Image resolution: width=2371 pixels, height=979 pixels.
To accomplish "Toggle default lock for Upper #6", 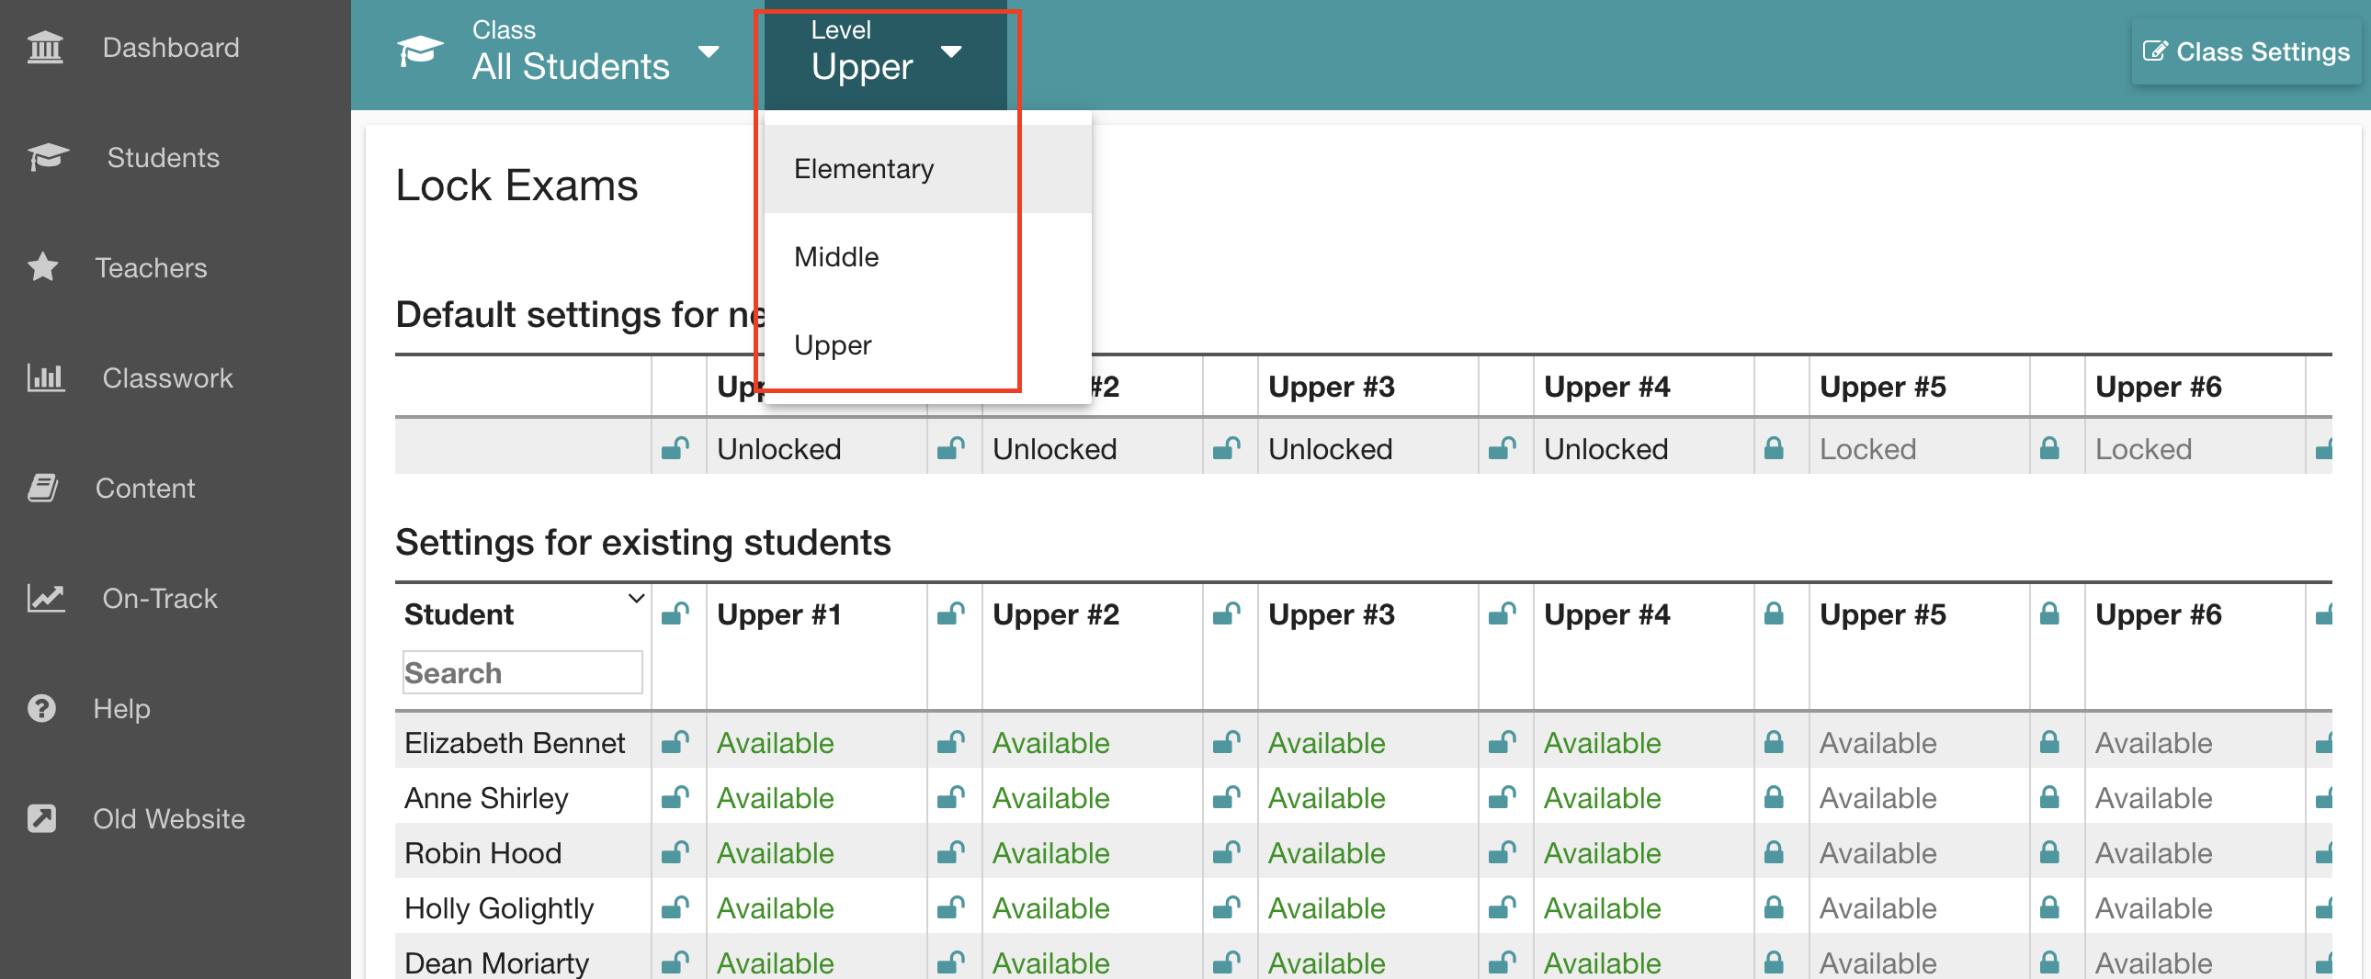I will coord(2048,448).
